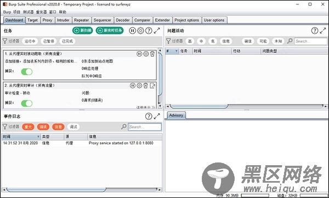The height and width of the screenshot is (198, 329).
Task: Click the Burp Suite logo in title bar
Action: pyautogui.click(x=4, y=4)
